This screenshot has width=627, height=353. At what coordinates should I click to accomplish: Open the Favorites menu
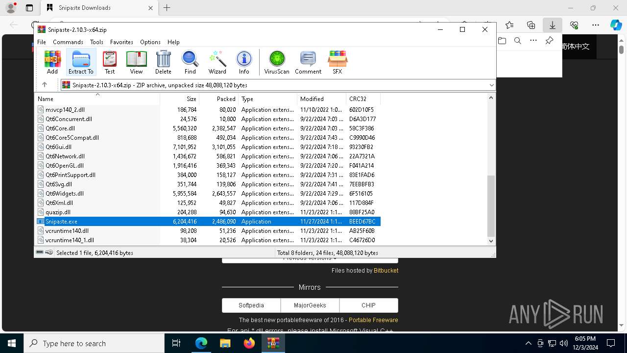pyautogui.click(x=121, y=42)
